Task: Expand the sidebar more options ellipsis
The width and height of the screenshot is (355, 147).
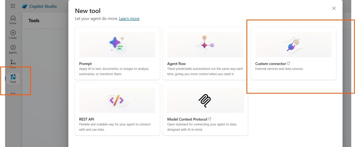Action: [x=13, y=93]
